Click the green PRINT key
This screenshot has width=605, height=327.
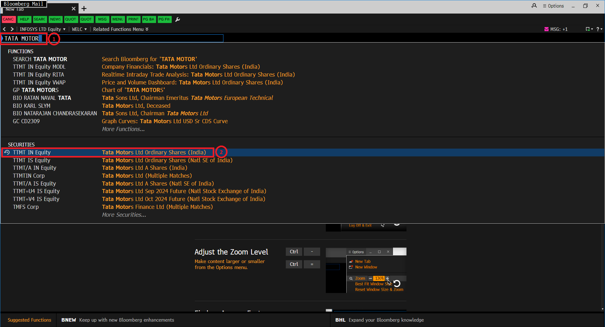[x=133, y=20]
